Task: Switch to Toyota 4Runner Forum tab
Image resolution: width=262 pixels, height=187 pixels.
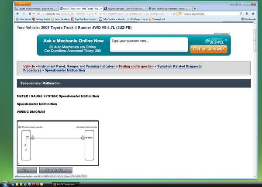Action: tap(36, 8)
